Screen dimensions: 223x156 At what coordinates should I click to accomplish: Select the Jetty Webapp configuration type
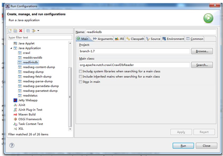(28, 100)
